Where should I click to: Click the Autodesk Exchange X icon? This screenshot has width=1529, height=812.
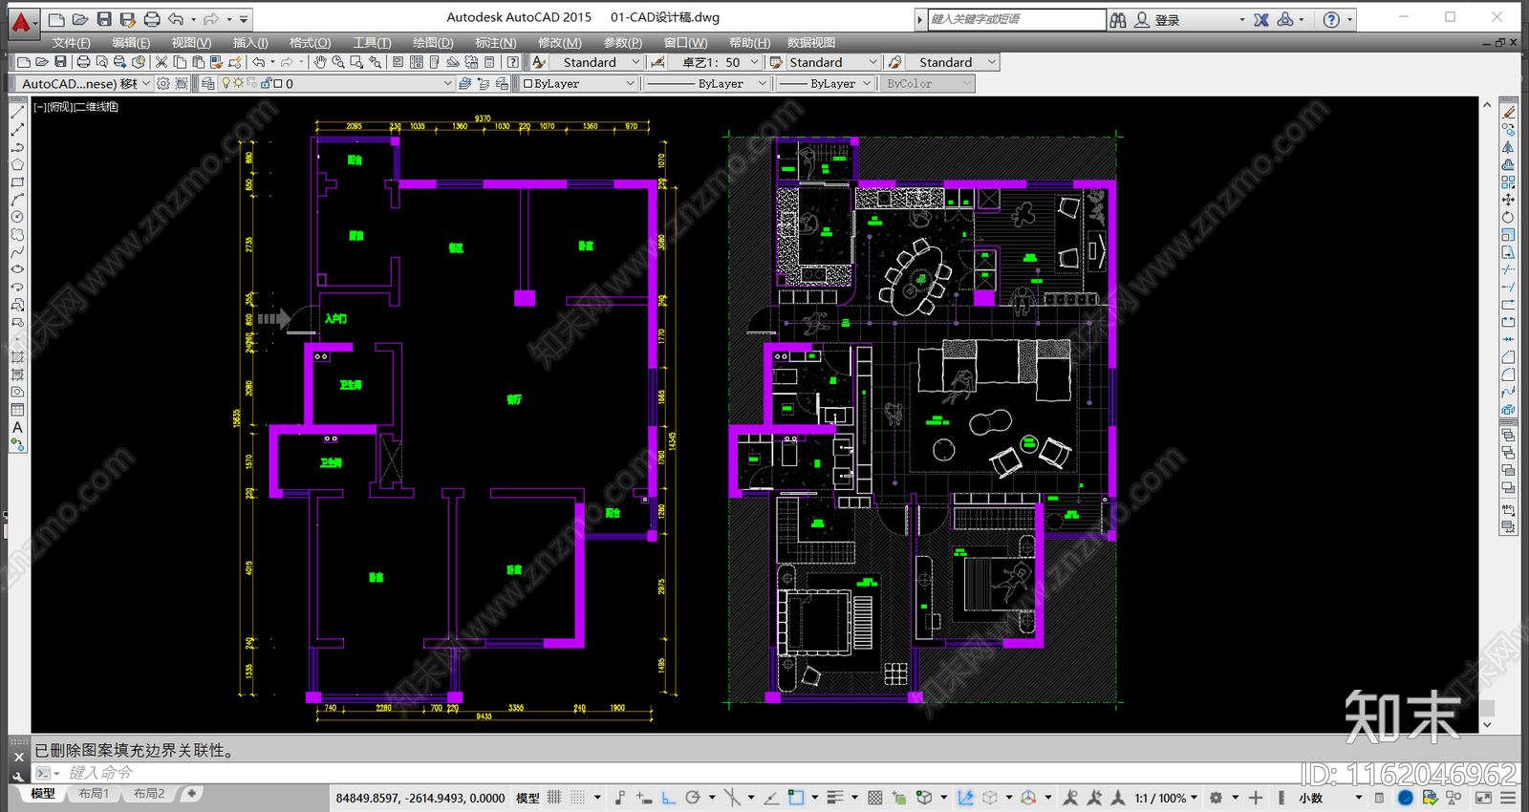coord(1261,19)
